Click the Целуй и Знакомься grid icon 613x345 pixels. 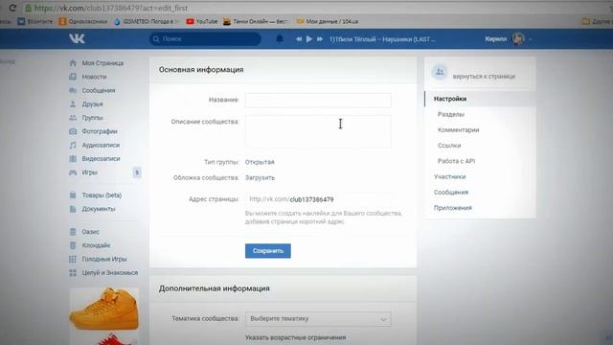coord(73,272)
